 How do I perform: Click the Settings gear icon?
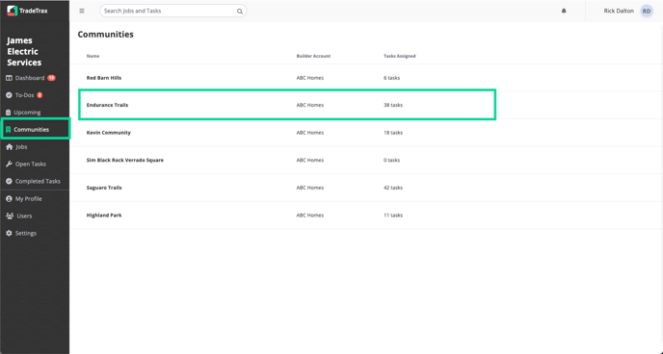[9, 234]
